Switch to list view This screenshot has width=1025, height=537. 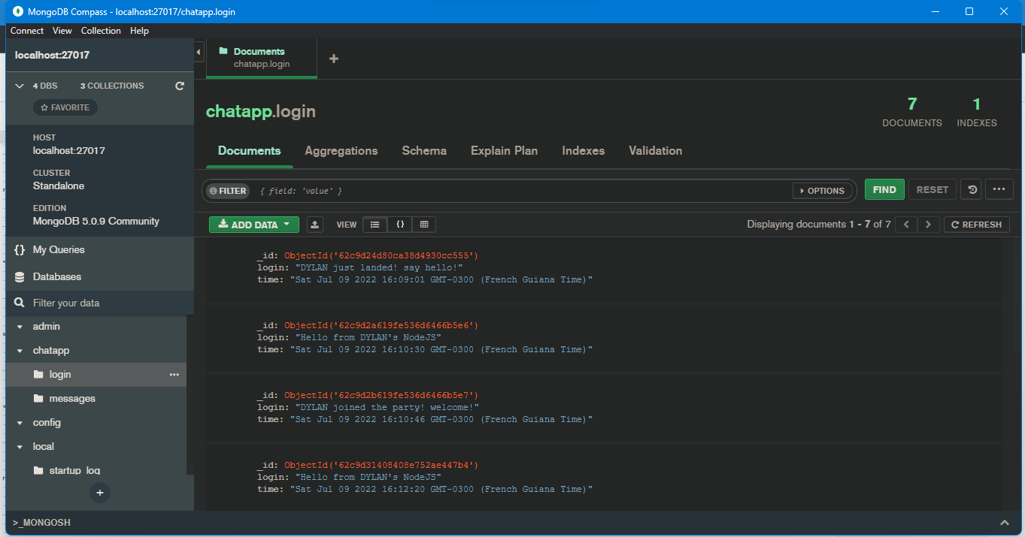[375, 225]
